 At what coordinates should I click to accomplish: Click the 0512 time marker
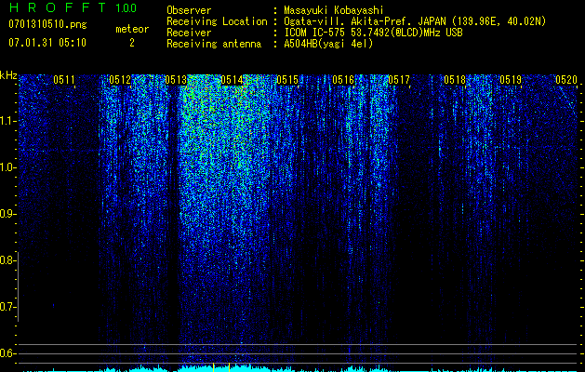(120, 80)
